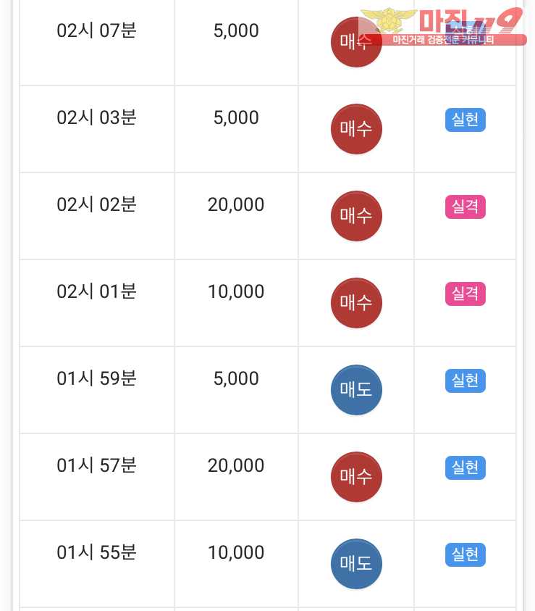This screenshot has width=535, height=611.
Task: Tap the 실현 badge in 01시 59분 row
Action: pos(465,381)
